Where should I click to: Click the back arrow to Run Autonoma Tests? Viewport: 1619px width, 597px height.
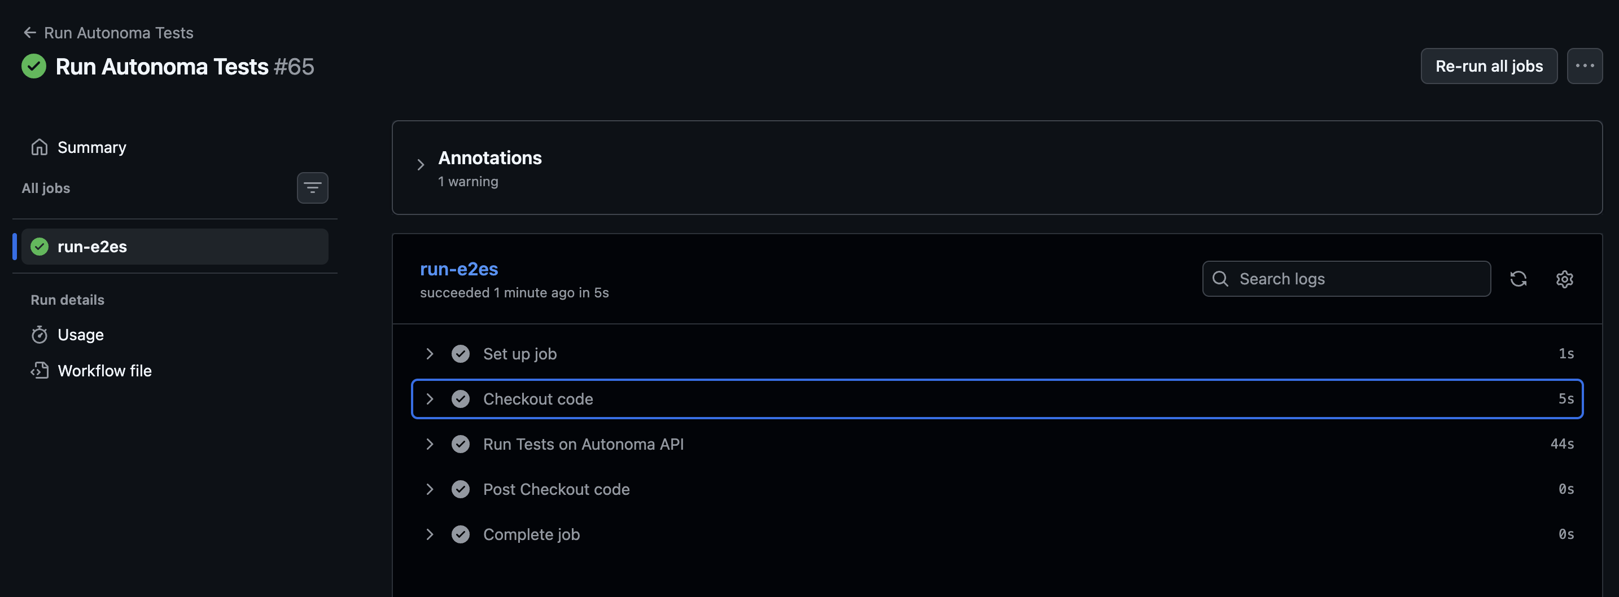(x=29, y=33)
